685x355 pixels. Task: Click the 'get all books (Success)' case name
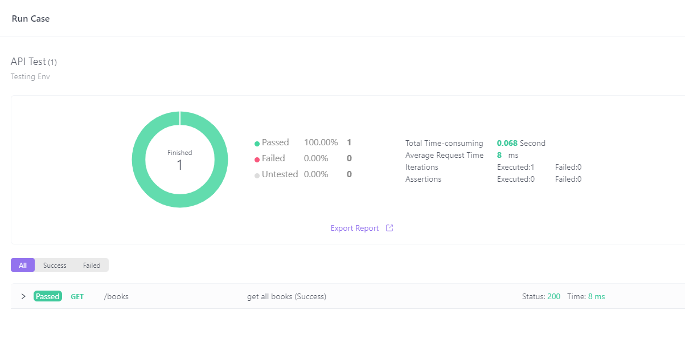(x=286, y=296)
